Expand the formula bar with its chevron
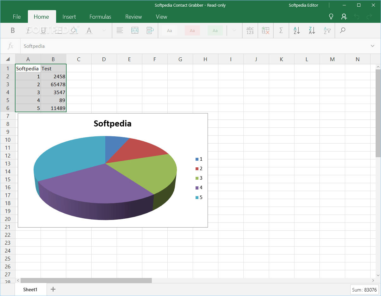This screenshot has width=381, height=296. pyautogui.click(x=372, y=46)
